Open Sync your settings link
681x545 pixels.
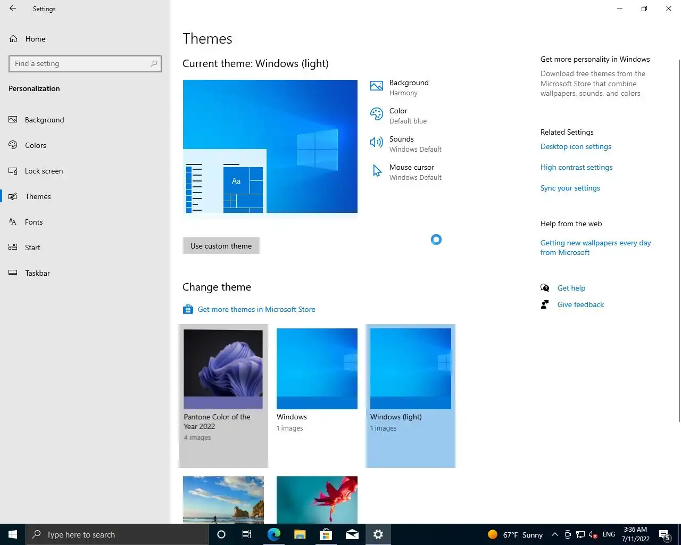click(570, 188)
